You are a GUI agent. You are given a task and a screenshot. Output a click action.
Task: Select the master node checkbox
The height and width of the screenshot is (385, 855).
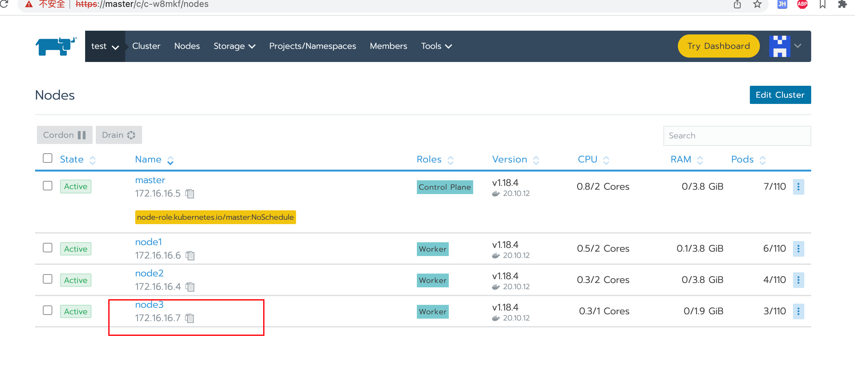click(x=48, y=186)
